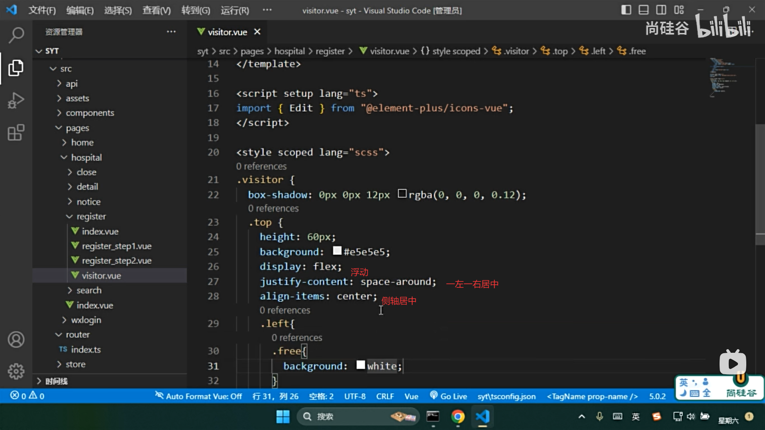Open errors and warnings count in status bar
765x430 pixels.
tap(27, 396)
